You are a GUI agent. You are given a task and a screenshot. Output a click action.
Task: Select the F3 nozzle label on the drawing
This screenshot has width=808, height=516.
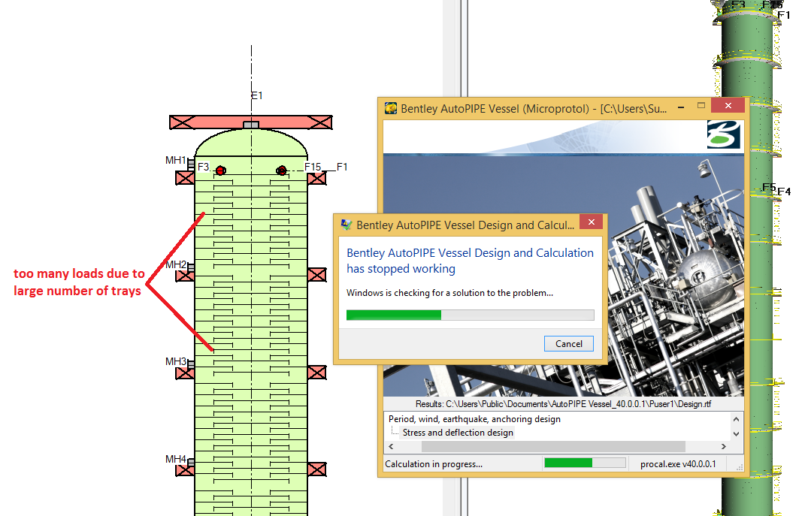[204, 167]
